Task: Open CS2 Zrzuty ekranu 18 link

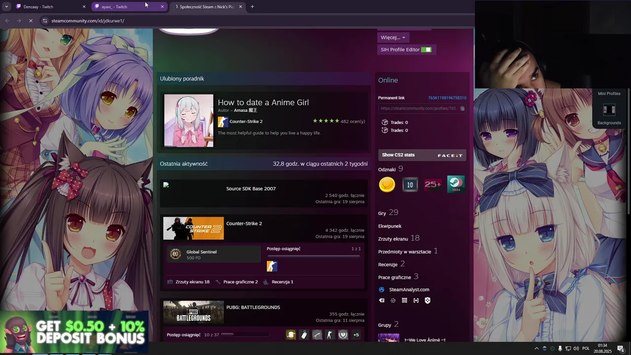Action: point(192,282)
